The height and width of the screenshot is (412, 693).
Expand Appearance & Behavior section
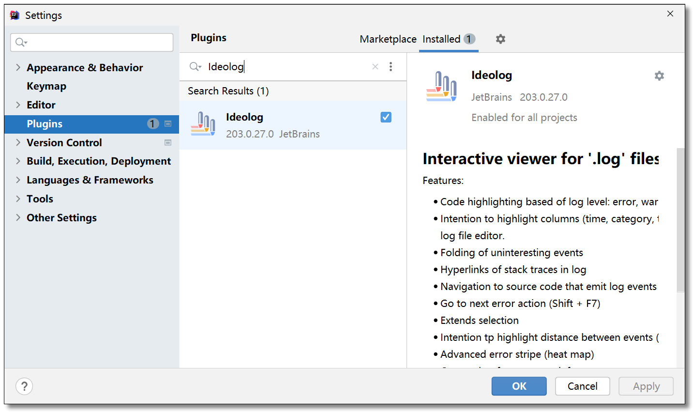click(18, 67)
